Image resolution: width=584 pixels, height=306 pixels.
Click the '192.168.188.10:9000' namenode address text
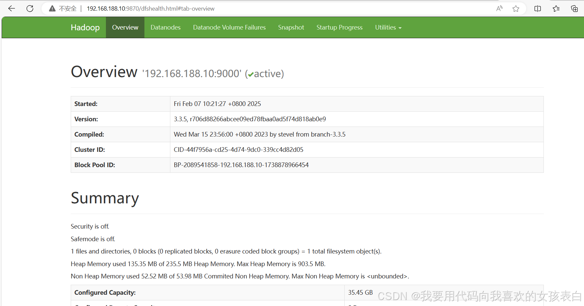pyautogui.click(x=192, y=73)
